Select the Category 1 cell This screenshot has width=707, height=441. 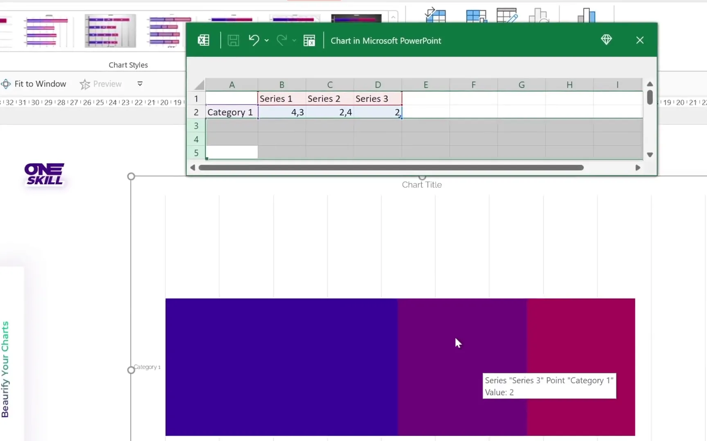pyautogui.click(x=232, y=112)
